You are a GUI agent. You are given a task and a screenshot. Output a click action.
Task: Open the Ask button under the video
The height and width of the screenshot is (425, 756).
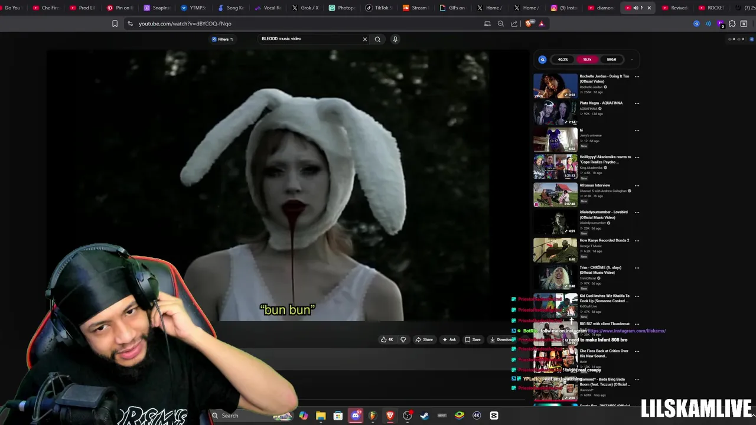point(449,339)
